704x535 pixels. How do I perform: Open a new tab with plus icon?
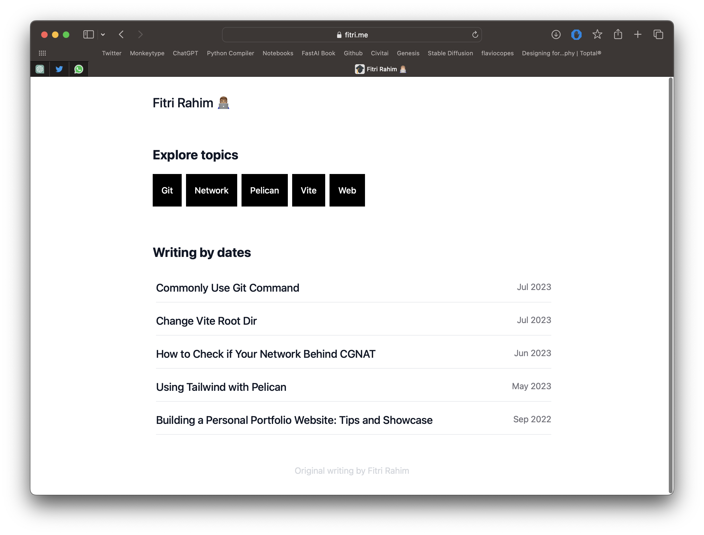point(637,34)
